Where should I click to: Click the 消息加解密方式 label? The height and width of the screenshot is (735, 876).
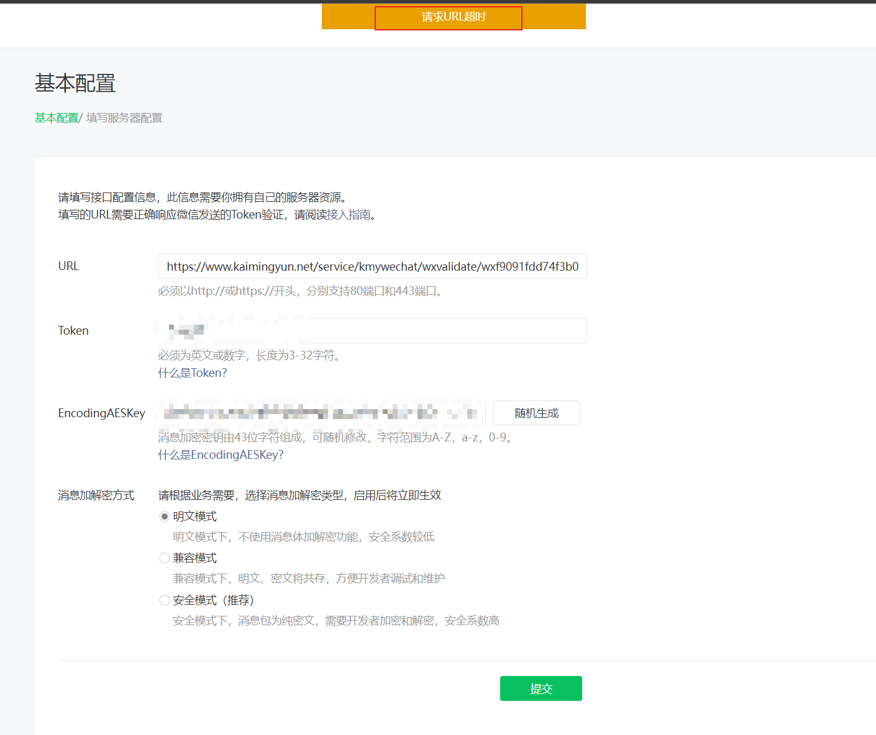(x=96, y=495)
